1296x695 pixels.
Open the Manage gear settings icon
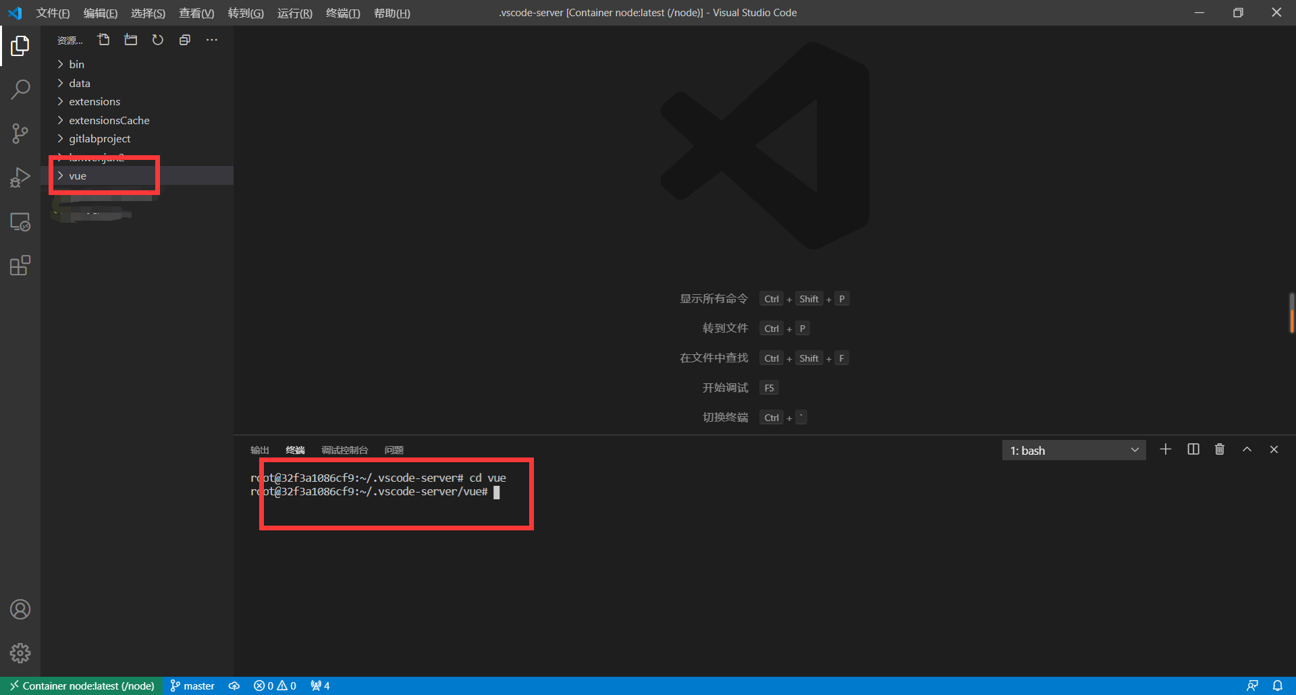(20, 653)
